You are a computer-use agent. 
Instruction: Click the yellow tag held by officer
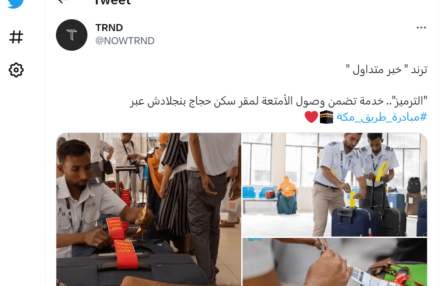(352, 199)
